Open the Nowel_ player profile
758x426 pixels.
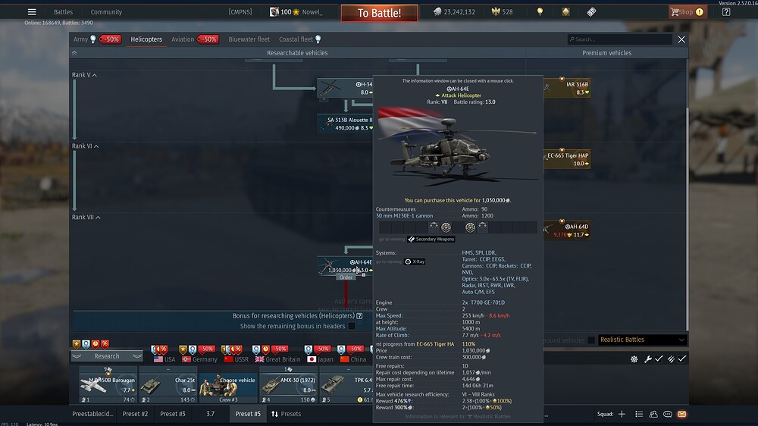(x=312, y=12)
